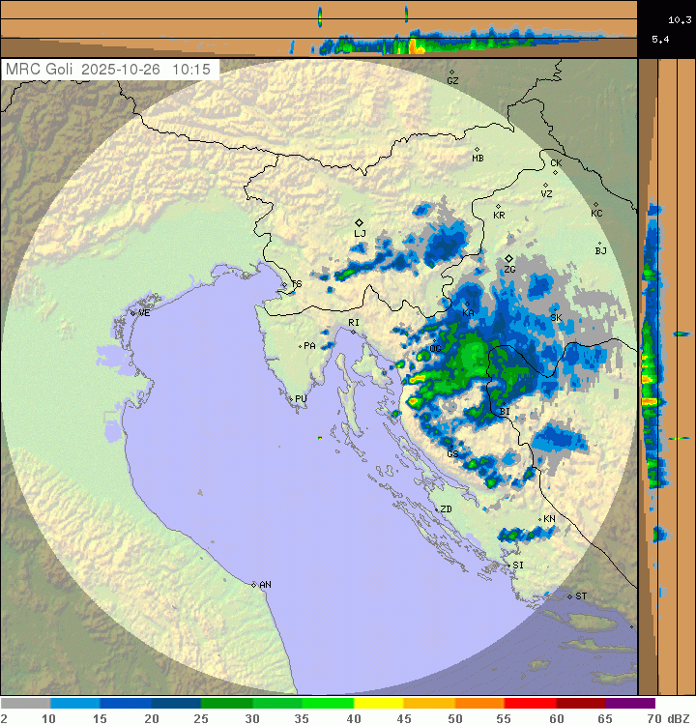696x726 pixels.
Task: Select the Maribor MB city marker
Action: (477, 149)
